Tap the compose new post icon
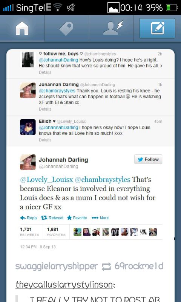 click(157, 28)
